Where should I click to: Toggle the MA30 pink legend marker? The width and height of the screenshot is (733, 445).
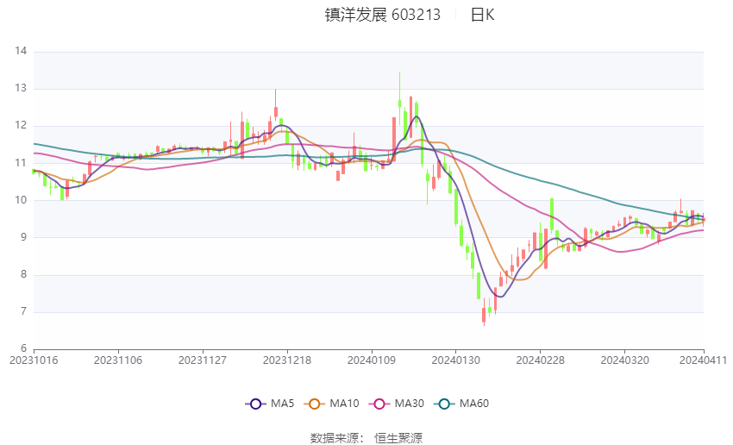coord(379,404)
